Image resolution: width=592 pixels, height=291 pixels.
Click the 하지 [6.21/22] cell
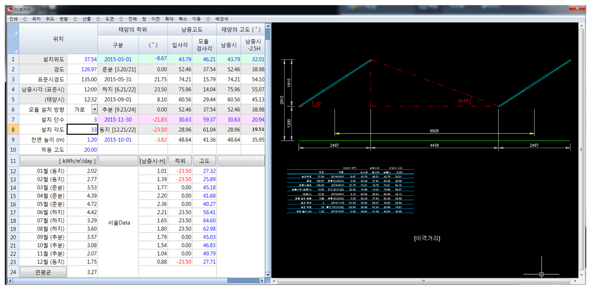[118, 90]
